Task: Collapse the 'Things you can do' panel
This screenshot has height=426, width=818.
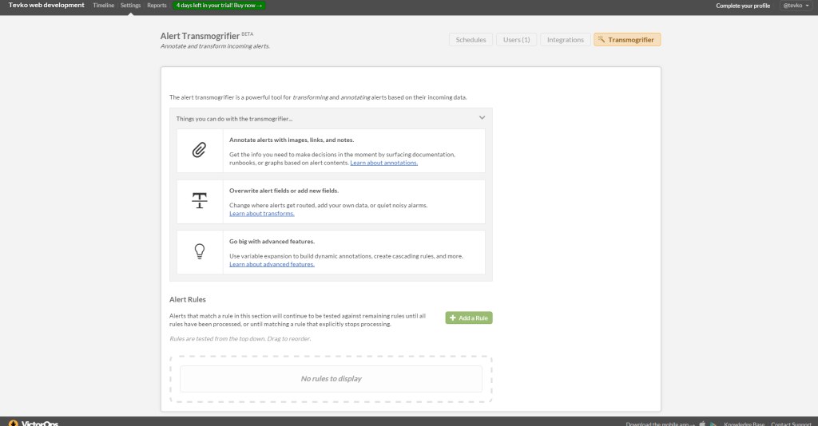Action: [x=482, y=118]
